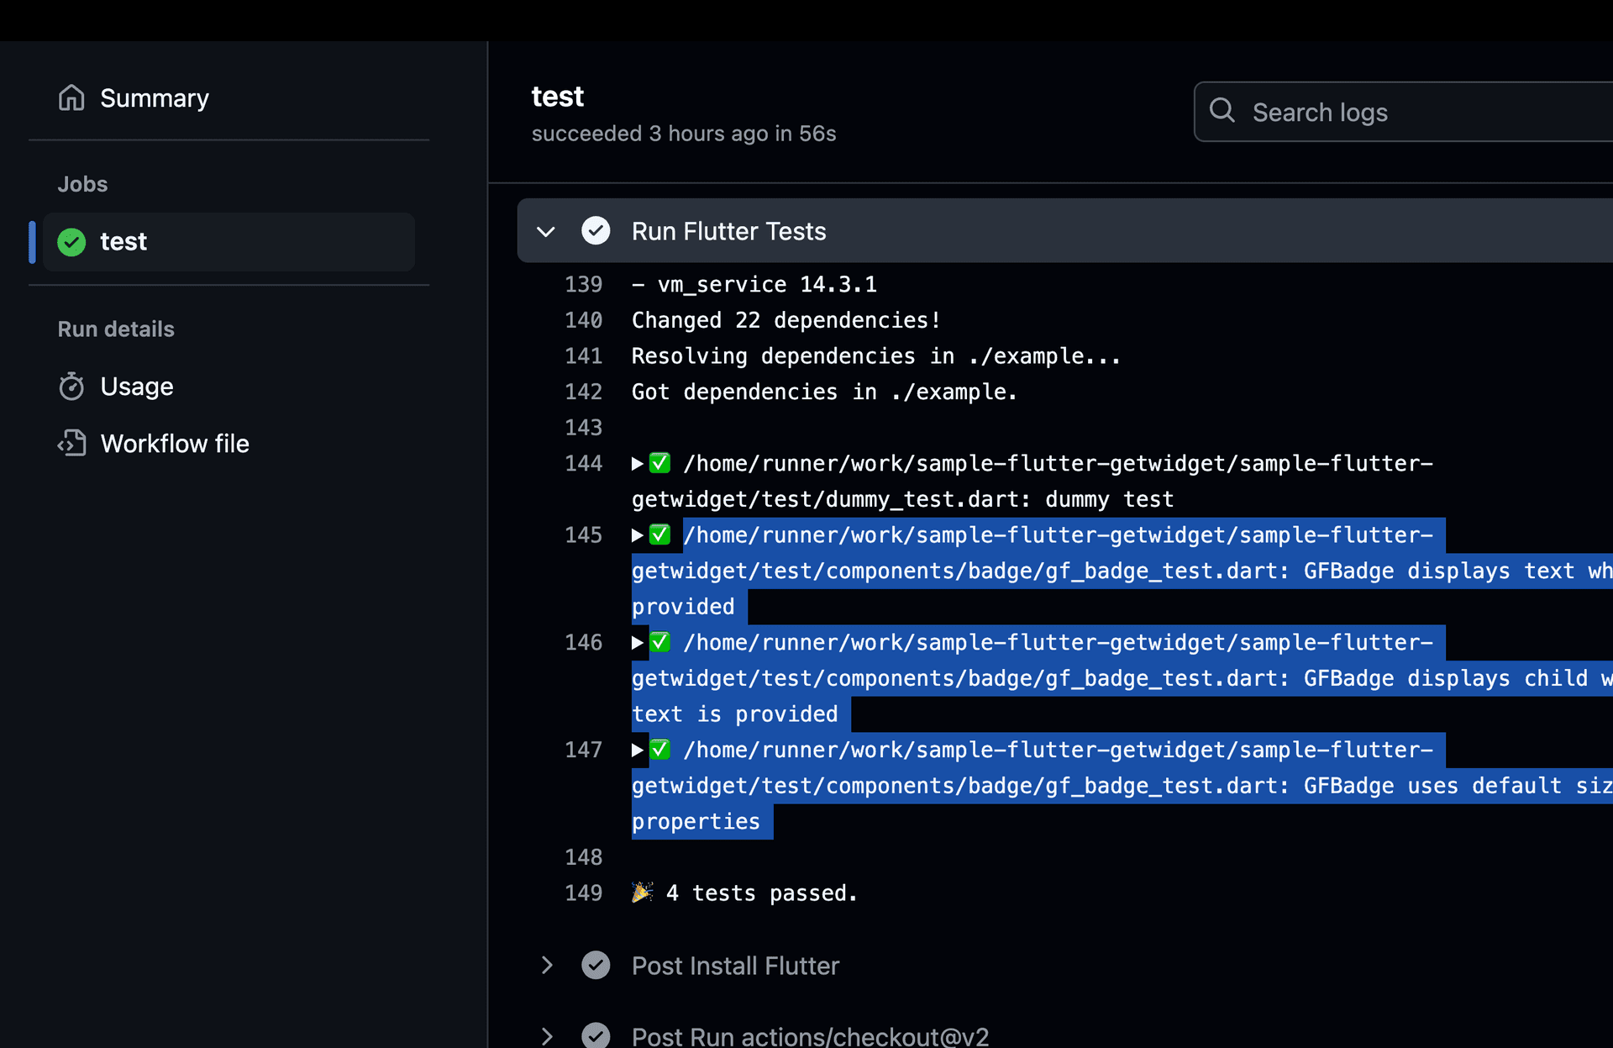Collapse the Run Flutter Tests step
Screen dimensions: 1613x1048
pyautogui.click(x=546, y=231)
